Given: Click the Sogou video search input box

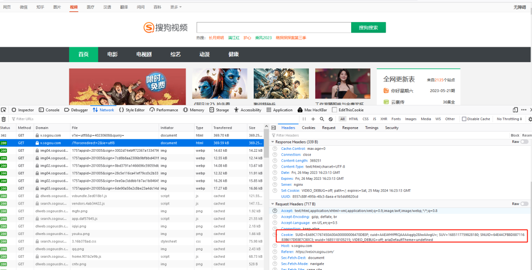Looking at the screenshot, I should (274, 28).
